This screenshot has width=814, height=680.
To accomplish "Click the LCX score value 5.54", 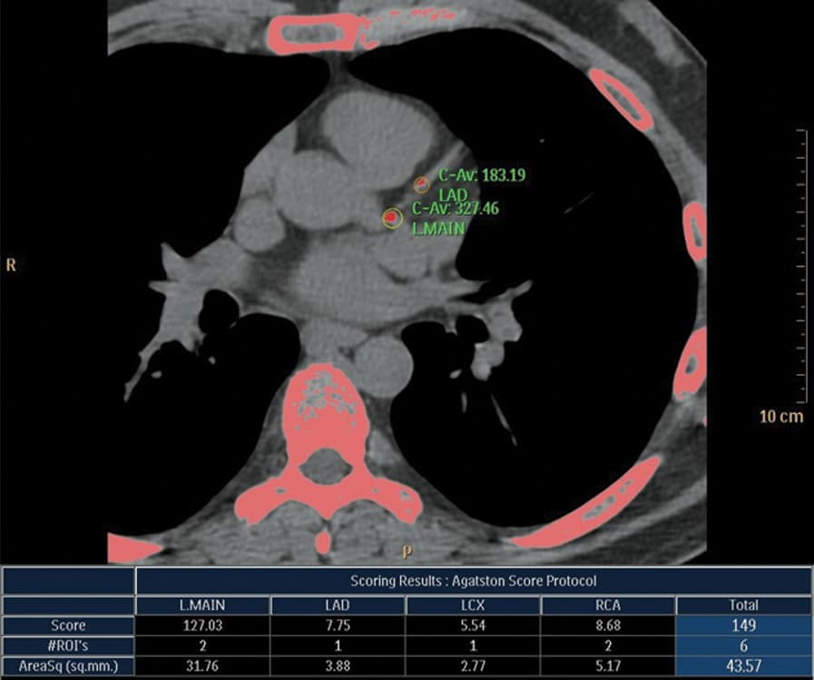I will (x=473, y=626).
